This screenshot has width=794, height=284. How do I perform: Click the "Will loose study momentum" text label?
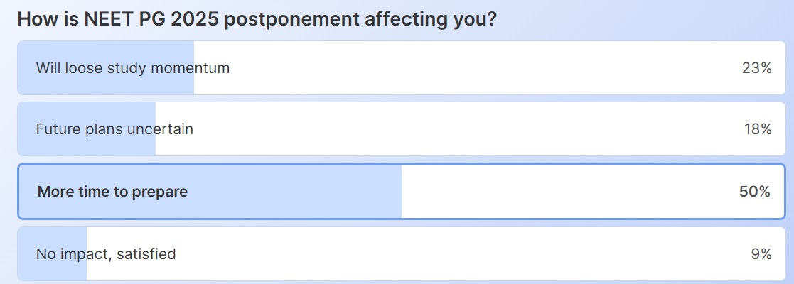[133, 68]
